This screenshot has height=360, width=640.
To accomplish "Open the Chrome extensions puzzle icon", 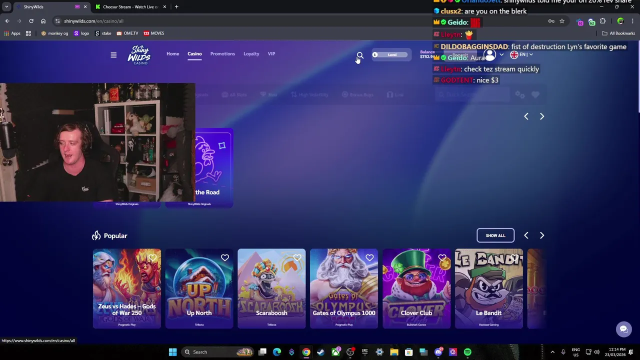I will pos(602,21).
